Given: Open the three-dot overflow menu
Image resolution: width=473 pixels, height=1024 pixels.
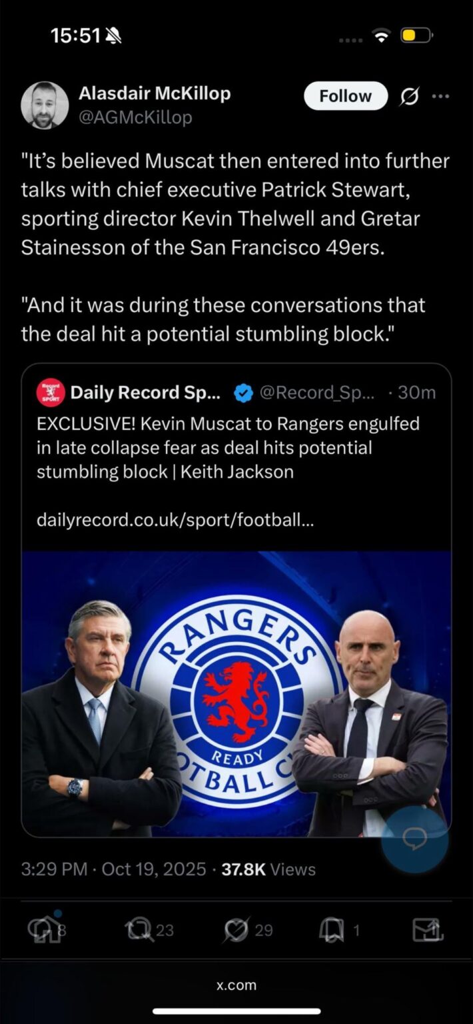Looking at the screenshot, I should pos(441,95).
